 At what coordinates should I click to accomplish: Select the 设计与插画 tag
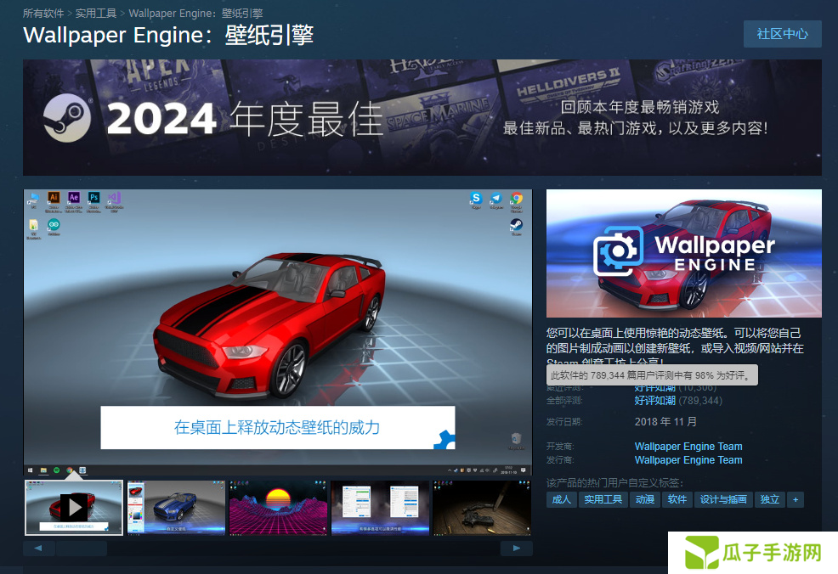coord(723,500)
